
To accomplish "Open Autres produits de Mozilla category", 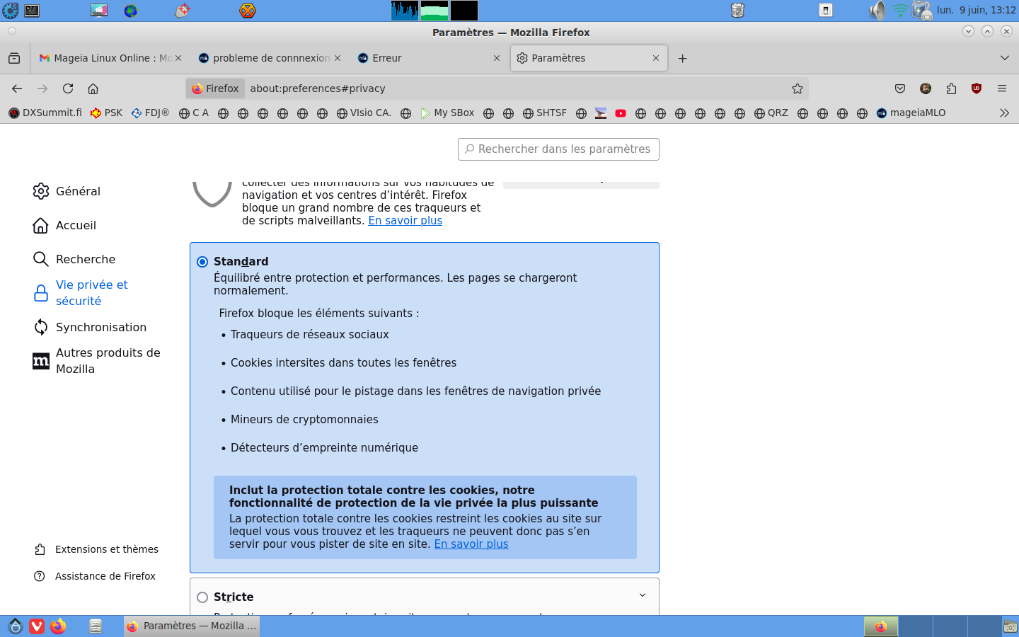I will pos(97,361).
